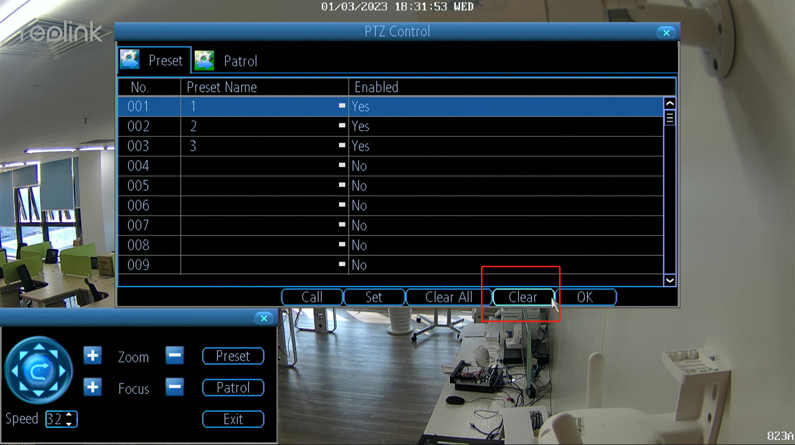
Task: Edit name of preset 007
Action: click(342, 225)
